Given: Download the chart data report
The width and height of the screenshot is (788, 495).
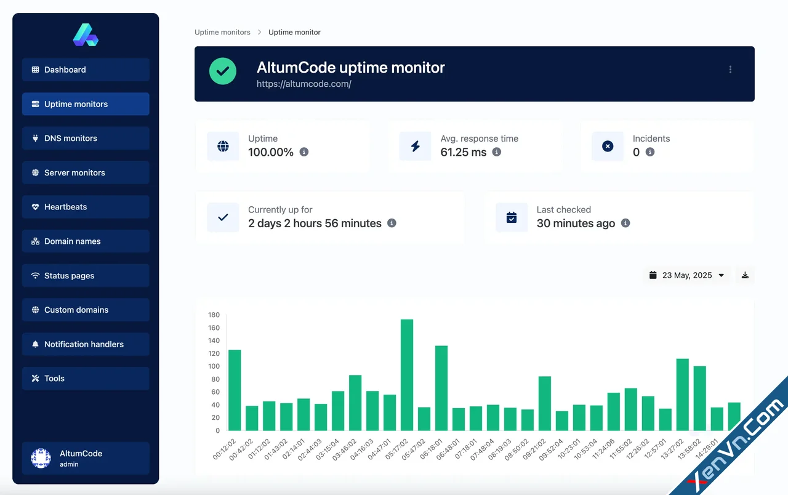Looking at the screenshot, I should [744, 275].
